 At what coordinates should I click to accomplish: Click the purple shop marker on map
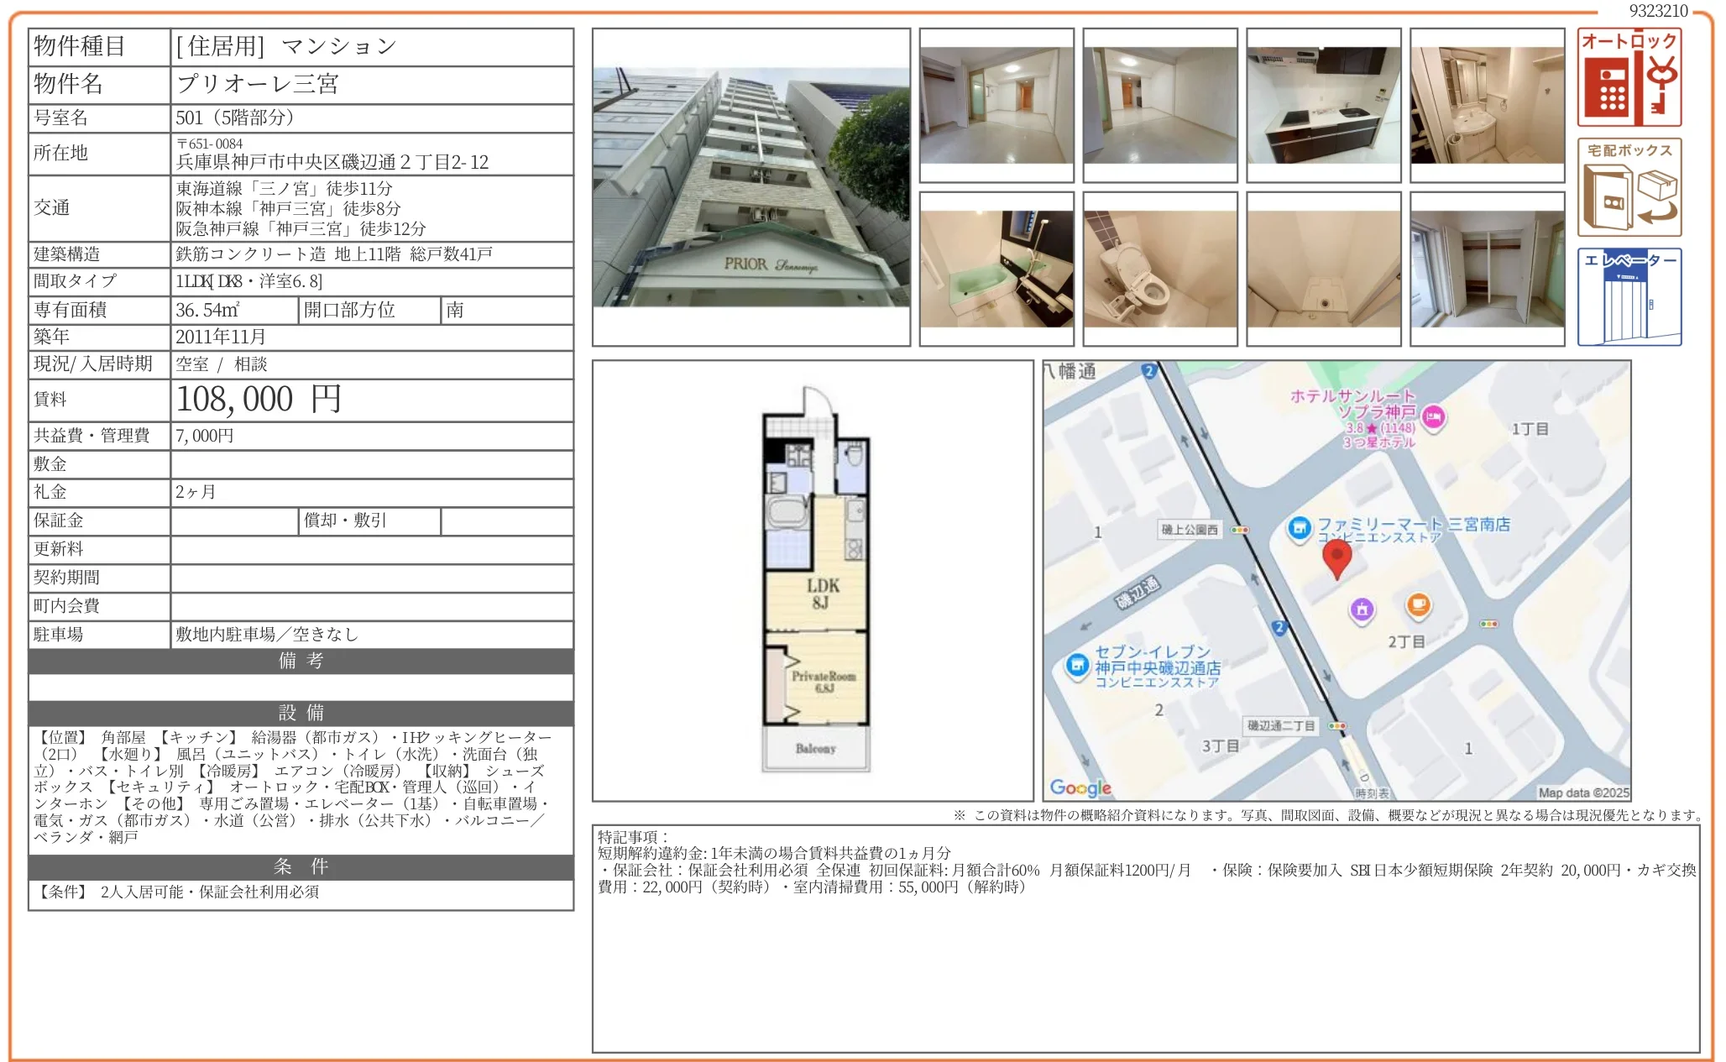coord(1362,609)
